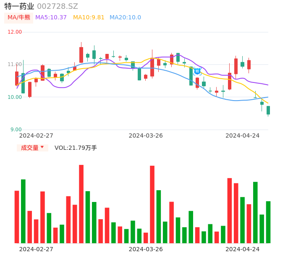Click the last green volume bar
Image resolution: width=288 pixels, height=255 pixels.
click(268, 222)
